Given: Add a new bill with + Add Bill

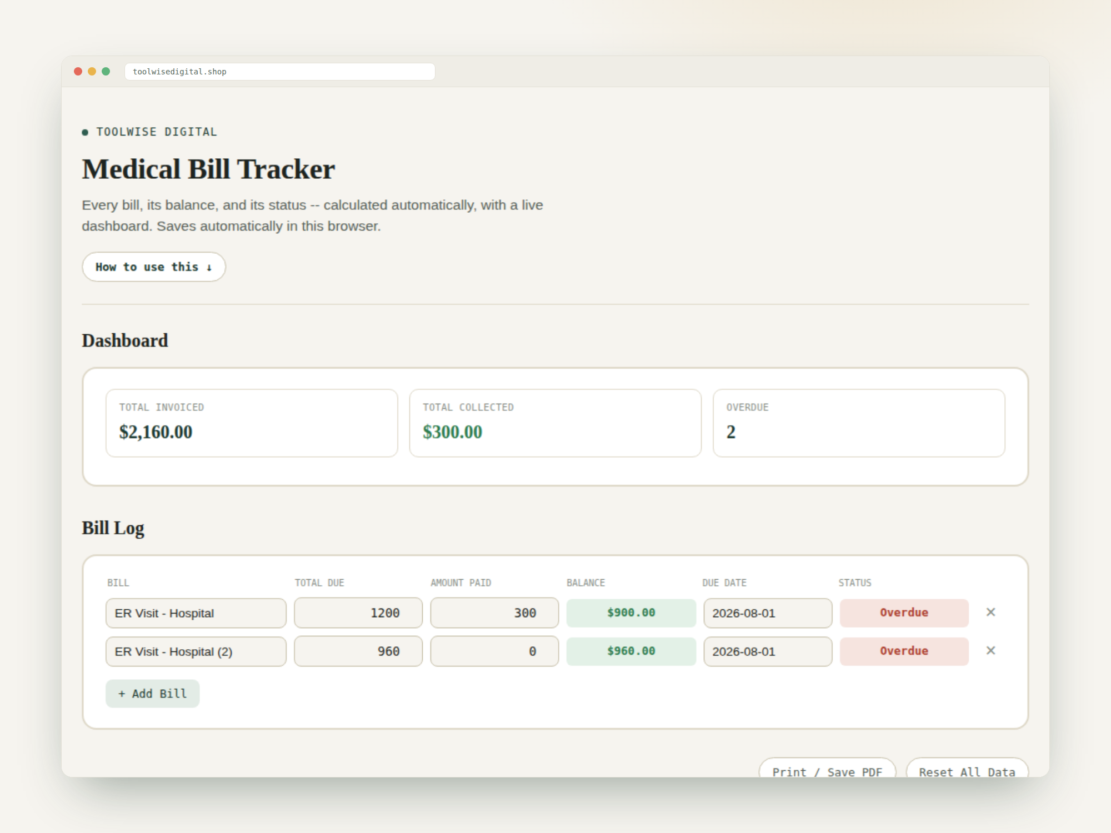Looking at the screenshot, I should 153,694.
